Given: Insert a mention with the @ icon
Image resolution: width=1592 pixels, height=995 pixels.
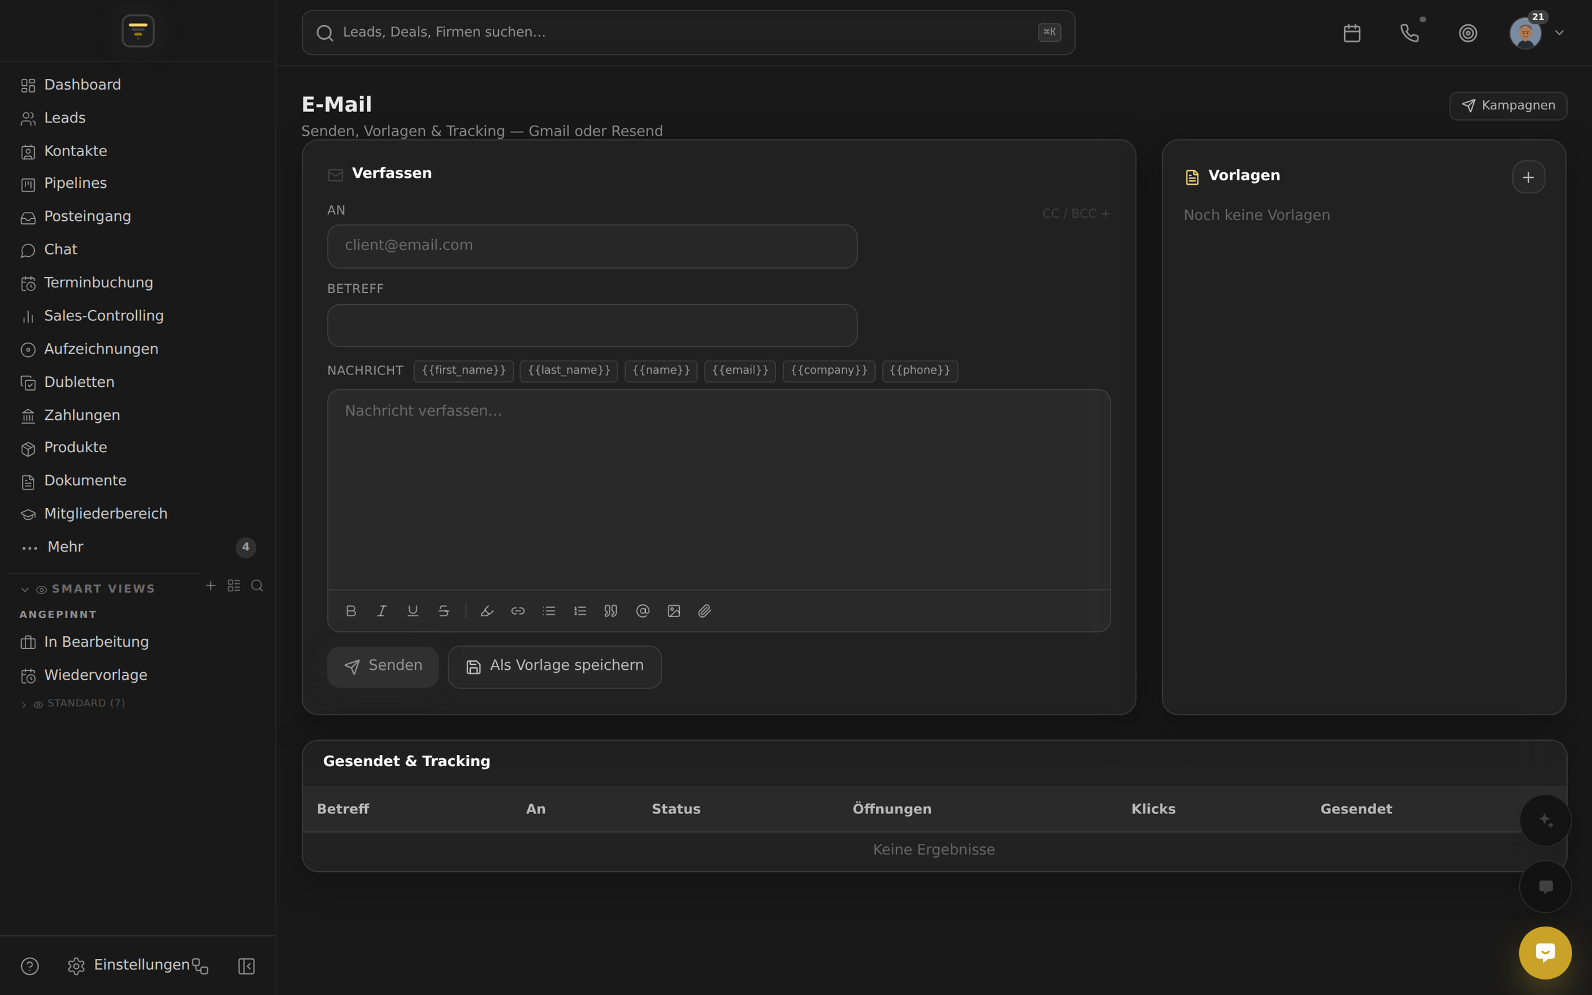Looking at the screenshot, I should coord(643,611).
